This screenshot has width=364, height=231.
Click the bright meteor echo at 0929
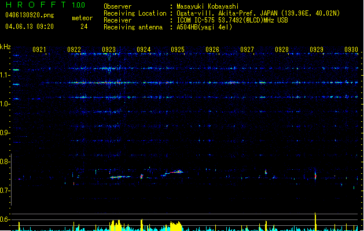(x=315, y=175)
